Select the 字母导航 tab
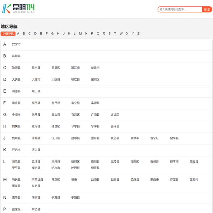Viewport: 213px width, 213px height. (7, 34)
